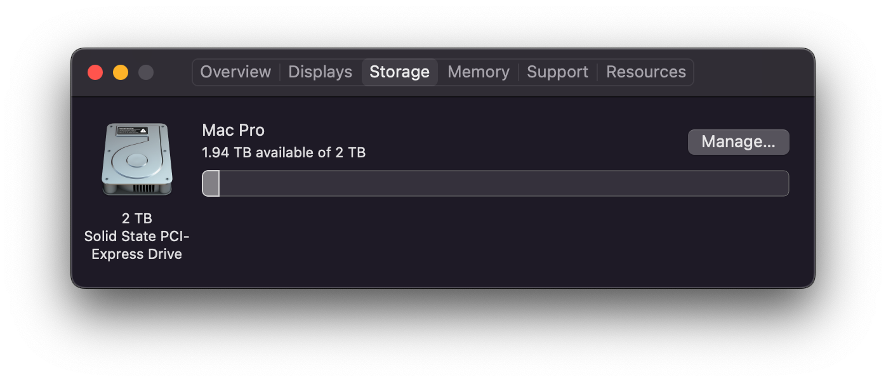Click empty title bar right of Resources

click(x=752, y=72)
